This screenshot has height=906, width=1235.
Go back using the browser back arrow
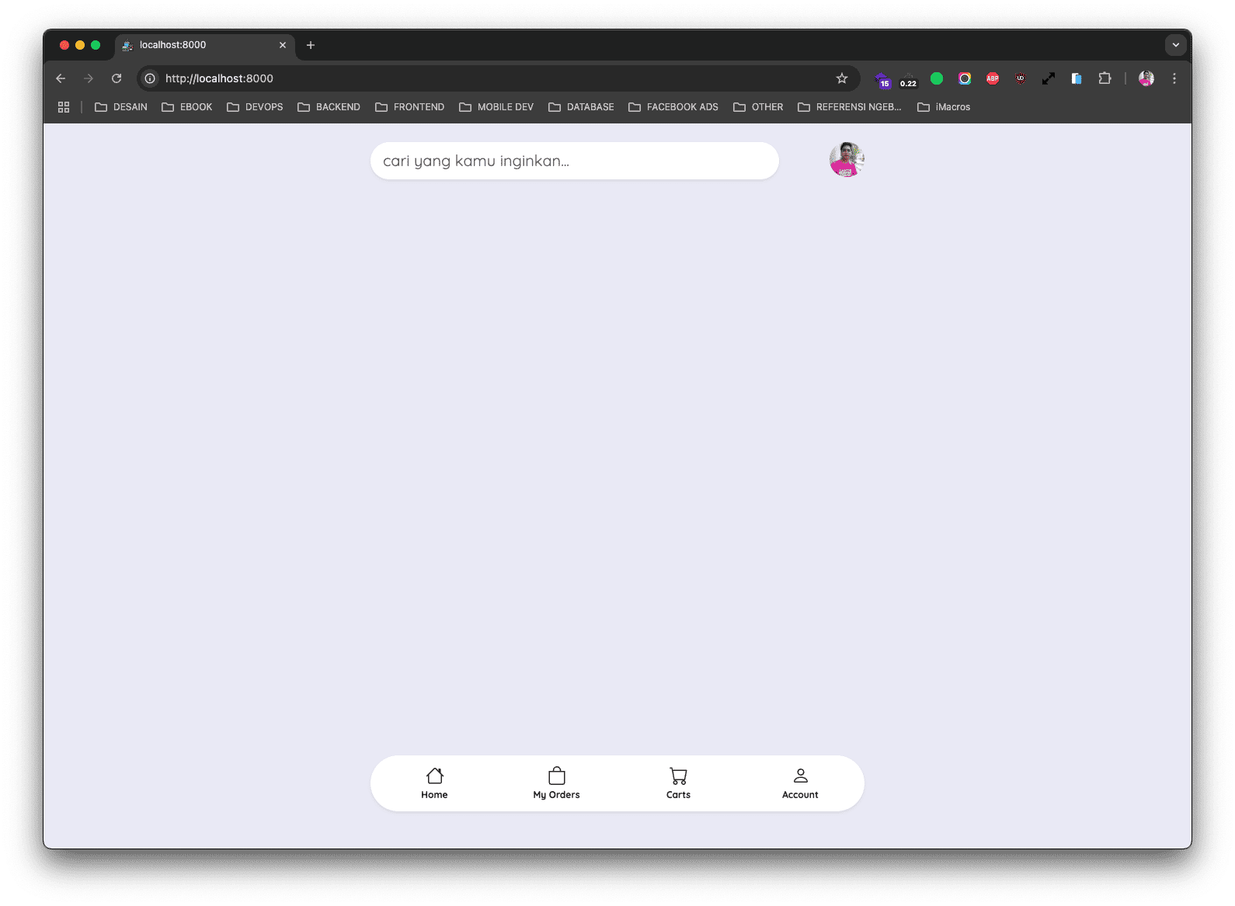61,78
